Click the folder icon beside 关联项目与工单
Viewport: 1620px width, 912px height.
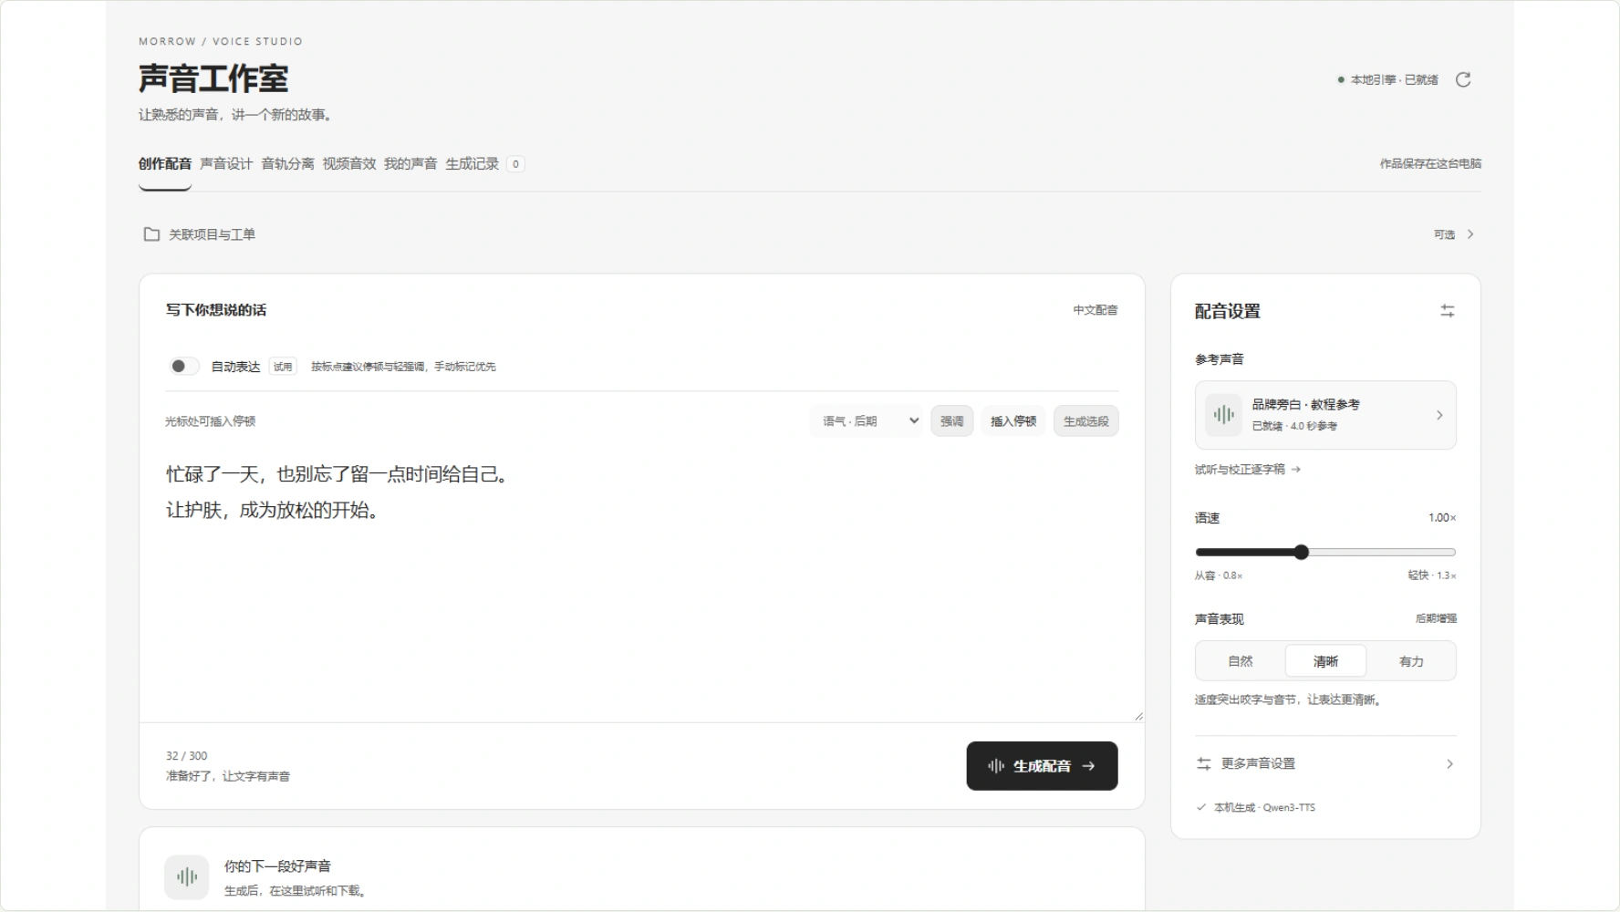coord(151,234)
